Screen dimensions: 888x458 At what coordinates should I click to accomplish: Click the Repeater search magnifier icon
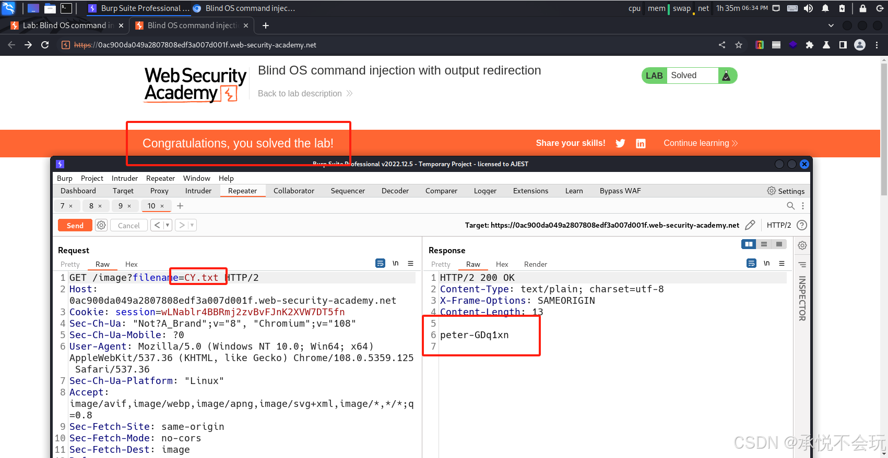(791, 206)
